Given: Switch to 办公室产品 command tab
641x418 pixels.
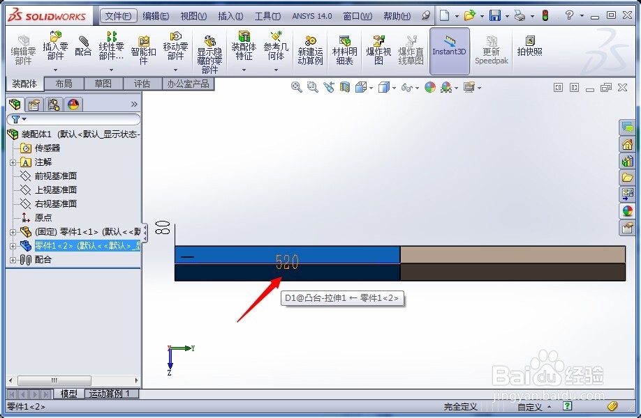Looking at the screenshot, I should pyautogui.click(x=188, y=84).
